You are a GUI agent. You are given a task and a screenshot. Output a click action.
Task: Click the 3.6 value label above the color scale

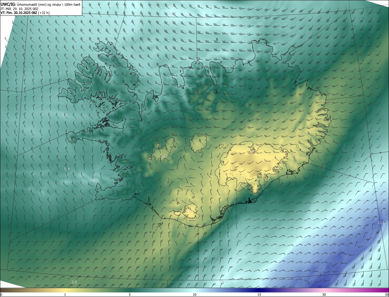pyautogui.click(x=74, y=282)
